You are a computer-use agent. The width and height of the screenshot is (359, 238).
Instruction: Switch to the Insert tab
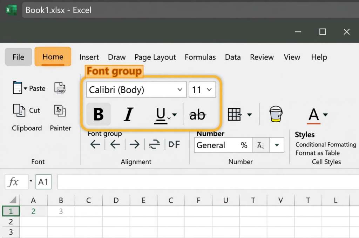[x=89, y=57]
